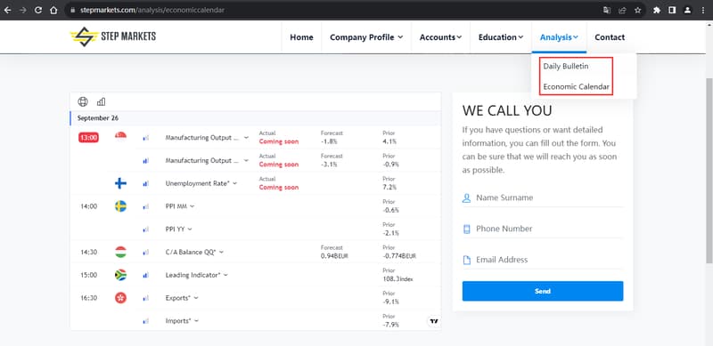Image resolution: width=713 pixels, height=346 pixels.
Task: Click importance bars beside PPI MM
Action: point(145,206)
